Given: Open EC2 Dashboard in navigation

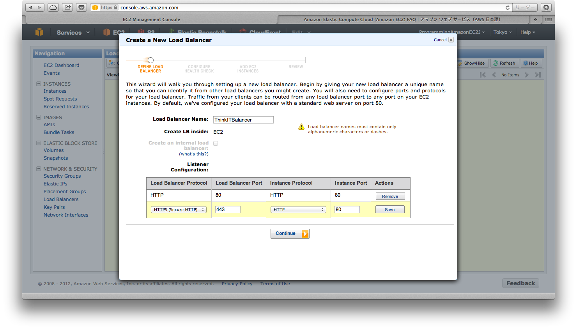Looking at the screenshot, I should click(61, 65).
